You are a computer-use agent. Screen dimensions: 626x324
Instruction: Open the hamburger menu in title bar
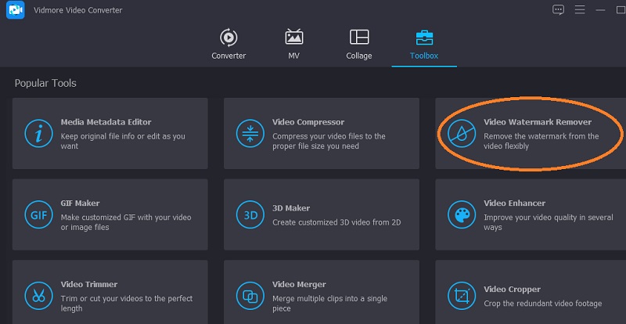(580, 9)
